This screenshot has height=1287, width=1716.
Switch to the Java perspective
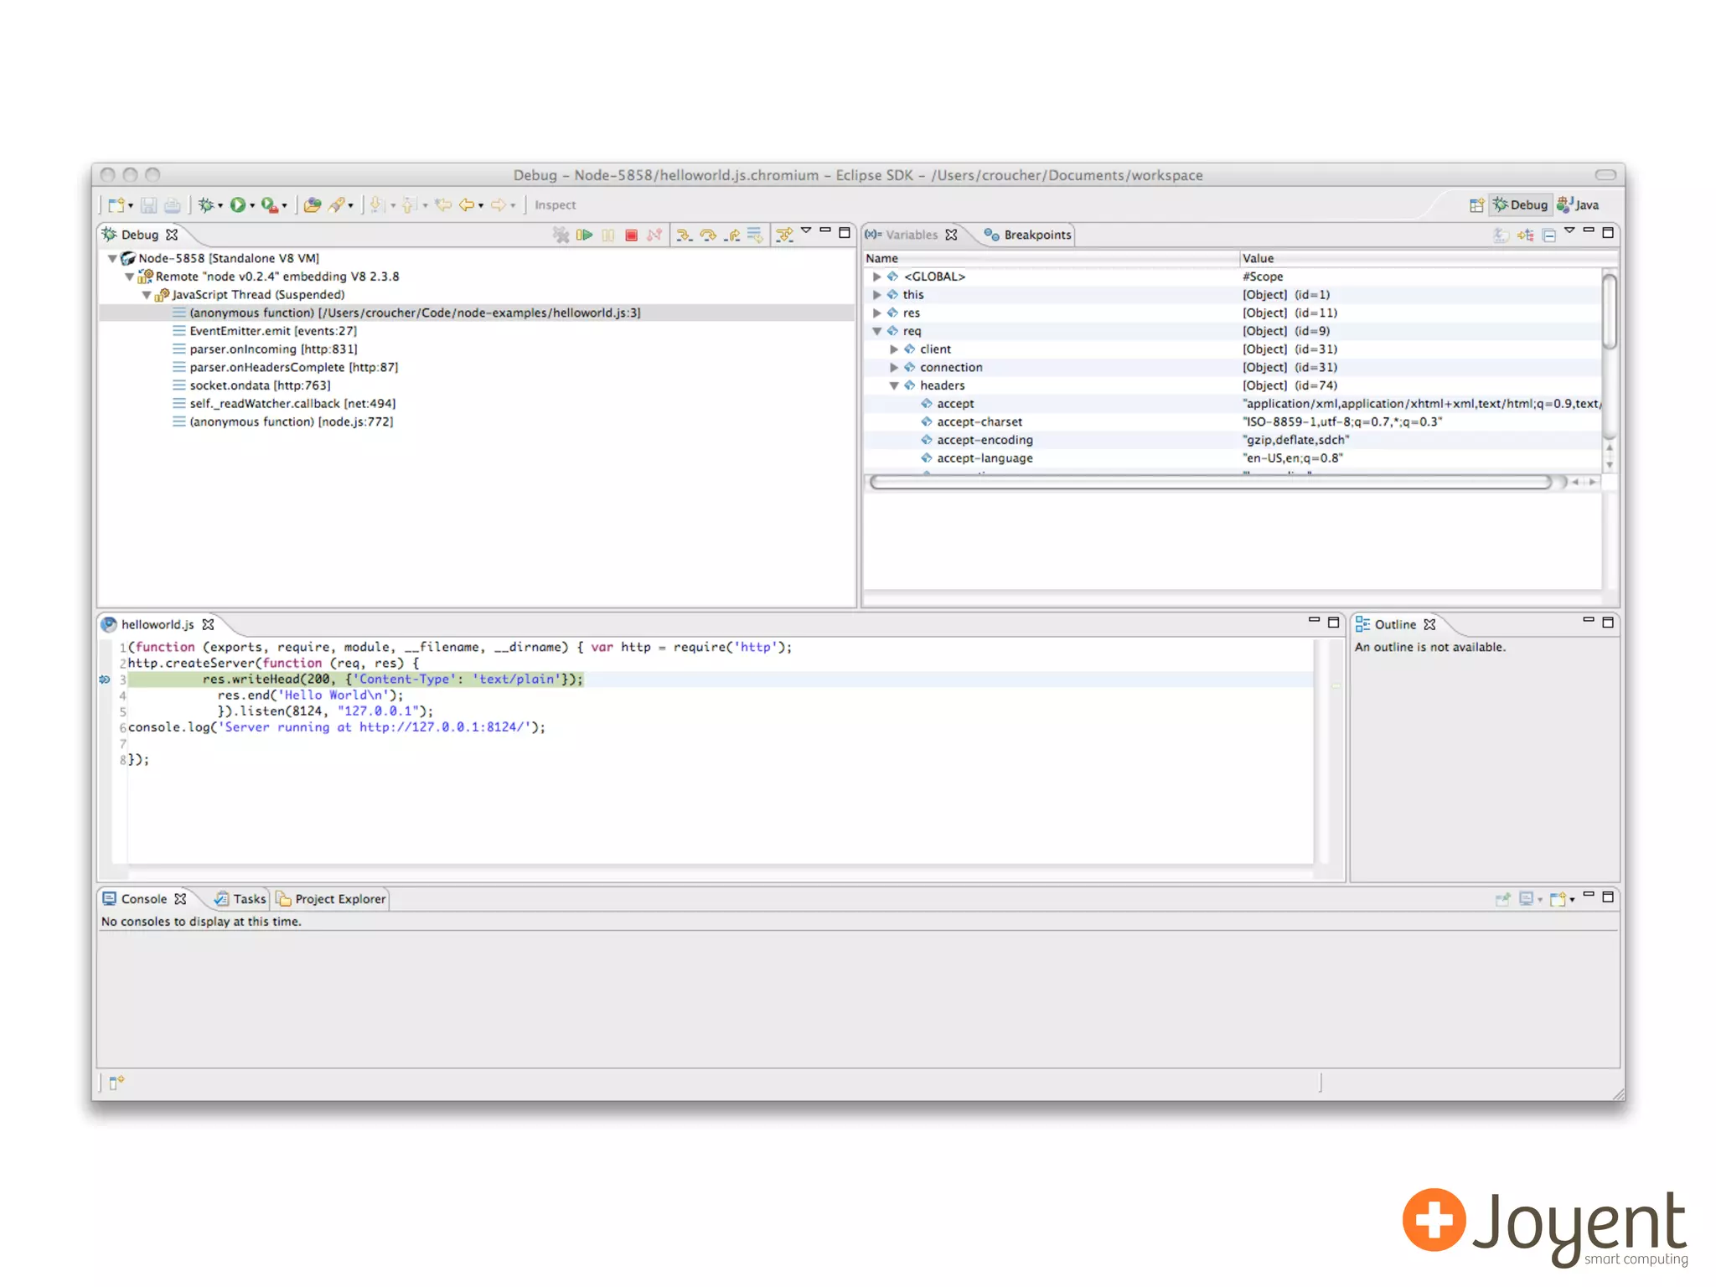pos(1578,204)
